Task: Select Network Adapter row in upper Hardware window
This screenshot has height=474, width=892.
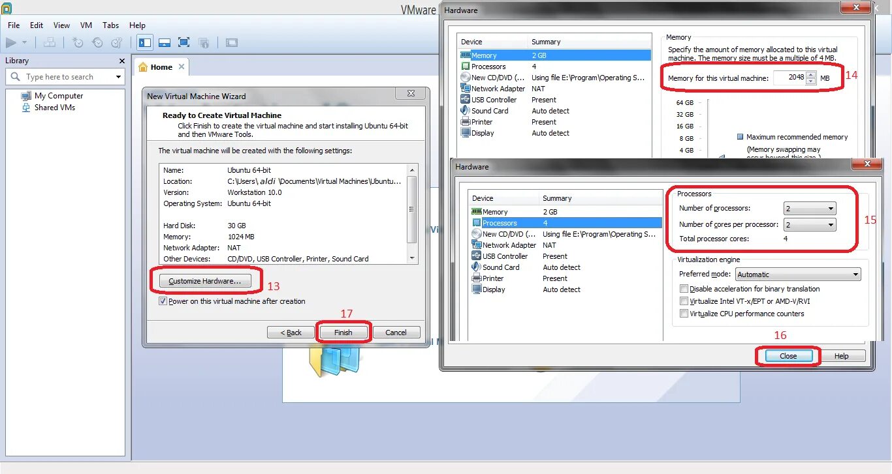Action: pyautogui.click(x=554, y=89)
